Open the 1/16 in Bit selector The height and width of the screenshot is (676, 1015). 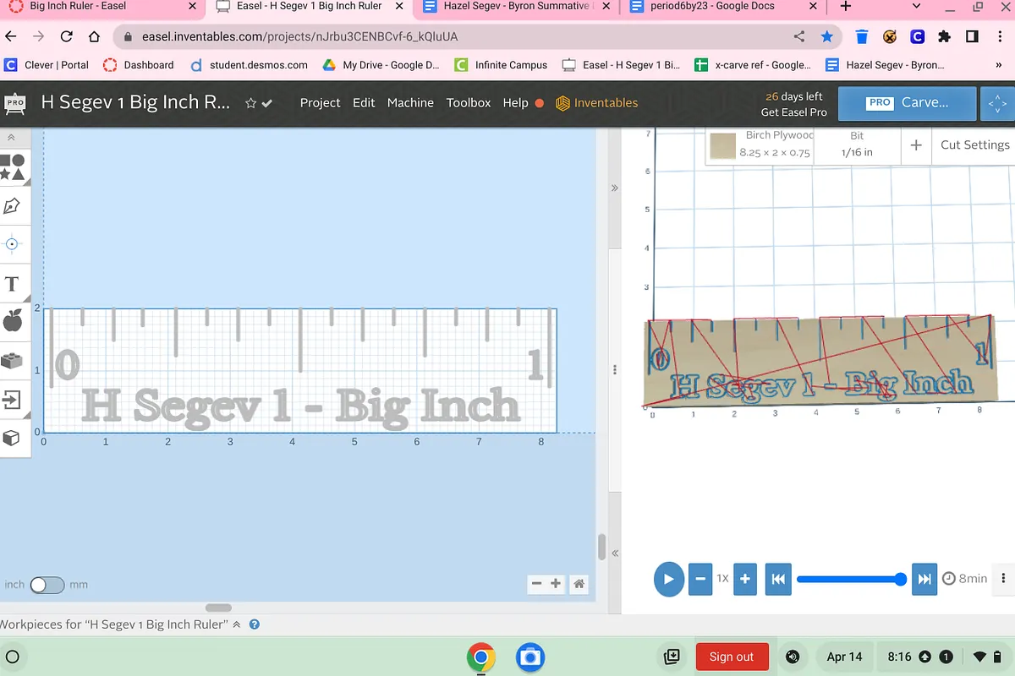point(856,144)
